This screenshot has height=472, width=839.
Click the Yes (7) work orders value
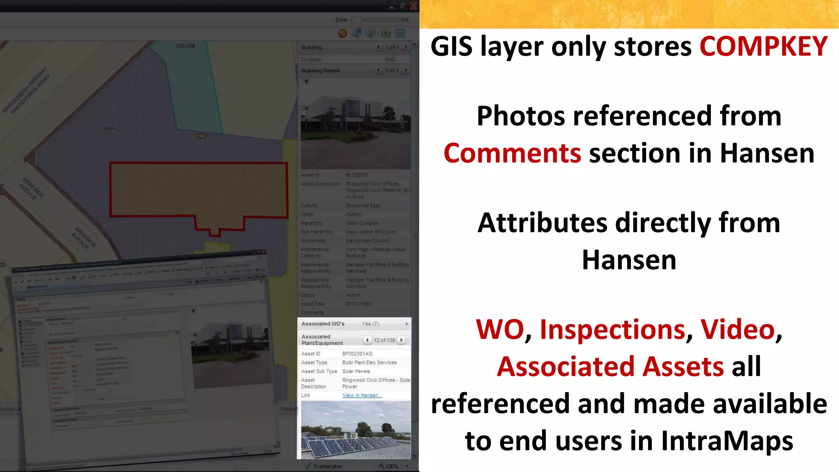(370, 324)
